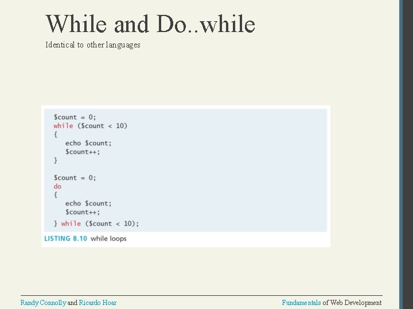Screen dimensions: 413x309
Task: Click the second $count++; in do block
Action: (83, 212)
